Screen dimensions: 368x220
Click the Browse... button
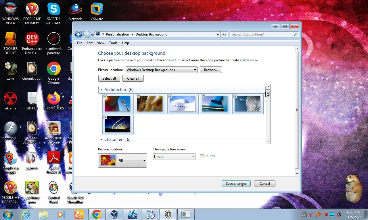coord(211,70)
